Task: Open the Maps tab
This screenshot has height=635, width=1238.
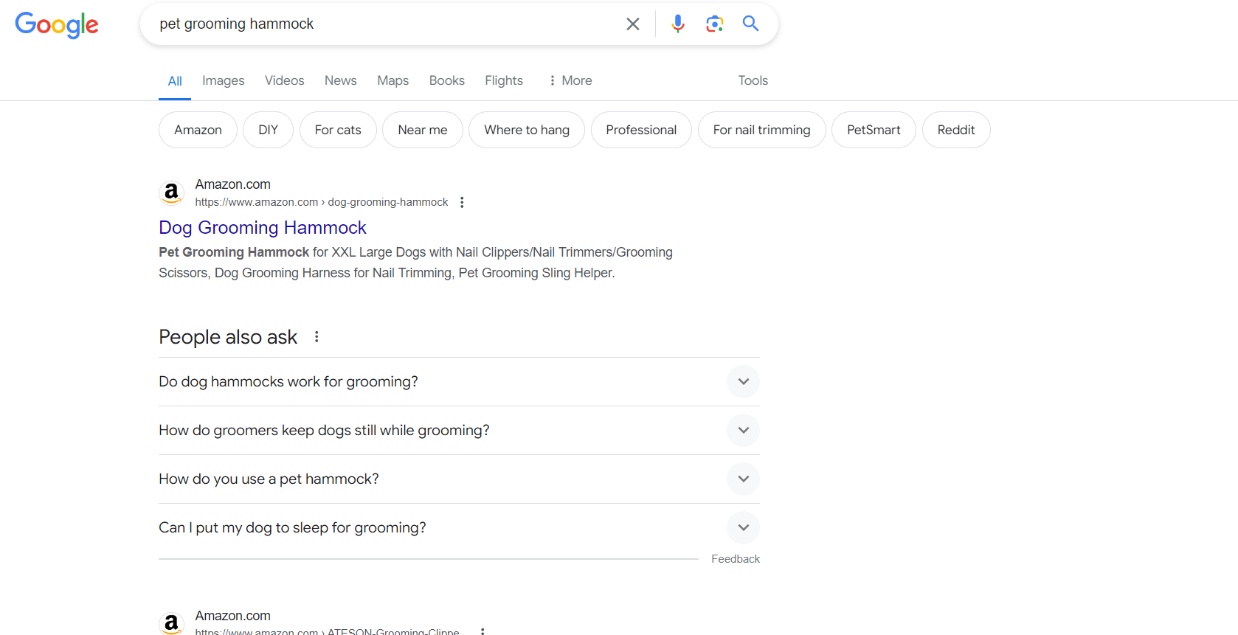Action: 393,80
